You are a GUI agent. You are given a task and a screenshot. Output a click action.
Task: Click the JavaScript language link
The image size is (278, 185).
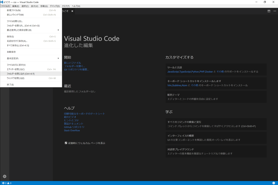(x=173, y=72)
